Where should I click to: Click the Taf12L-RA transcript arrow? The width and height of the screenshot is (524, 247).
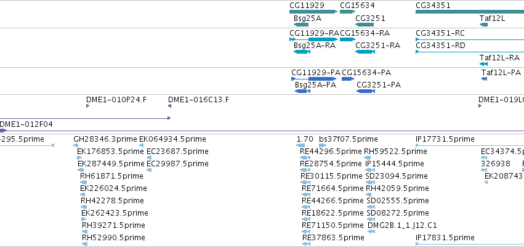[x=483, y=64]
